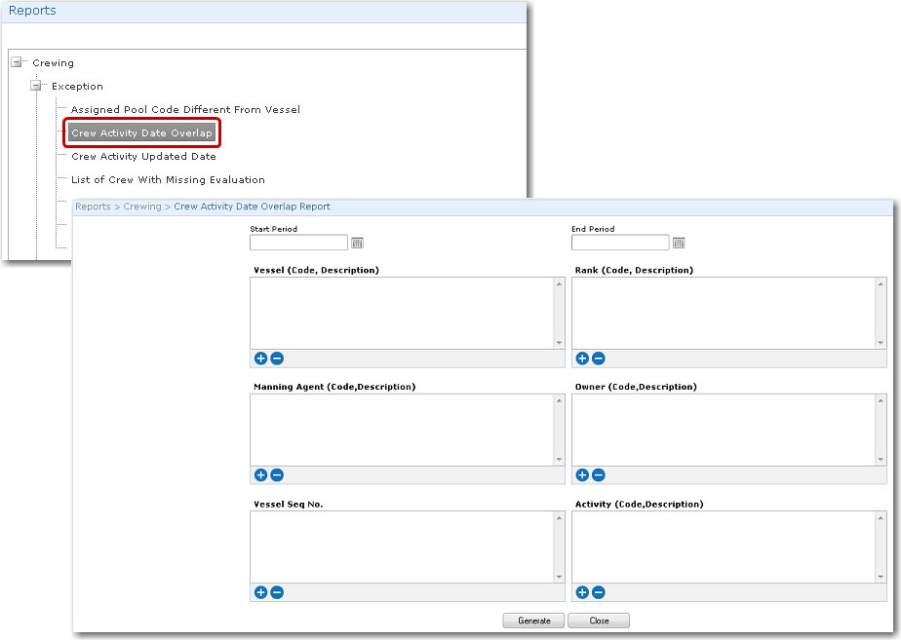Remove a vessel with the minus icon

pyautogui.click(x=277, y=358)
